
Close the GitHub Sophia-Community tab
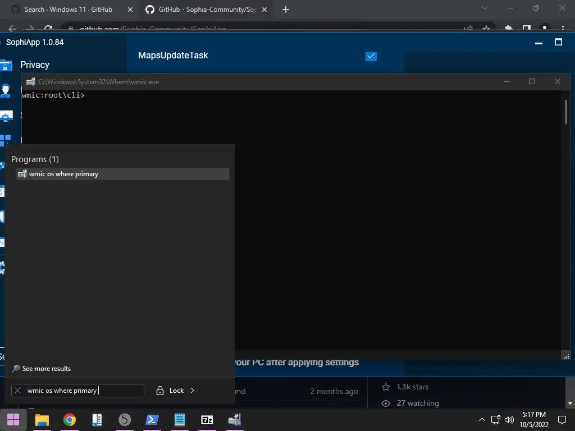pos(264,10)
